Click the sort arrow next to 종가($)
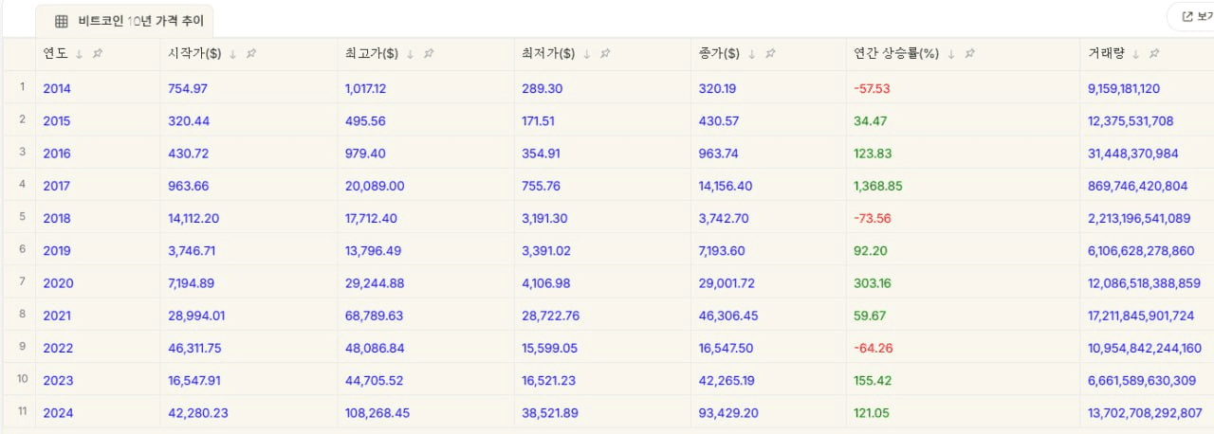This screenshot has height=434, width=1214. (x=752, y=54)
